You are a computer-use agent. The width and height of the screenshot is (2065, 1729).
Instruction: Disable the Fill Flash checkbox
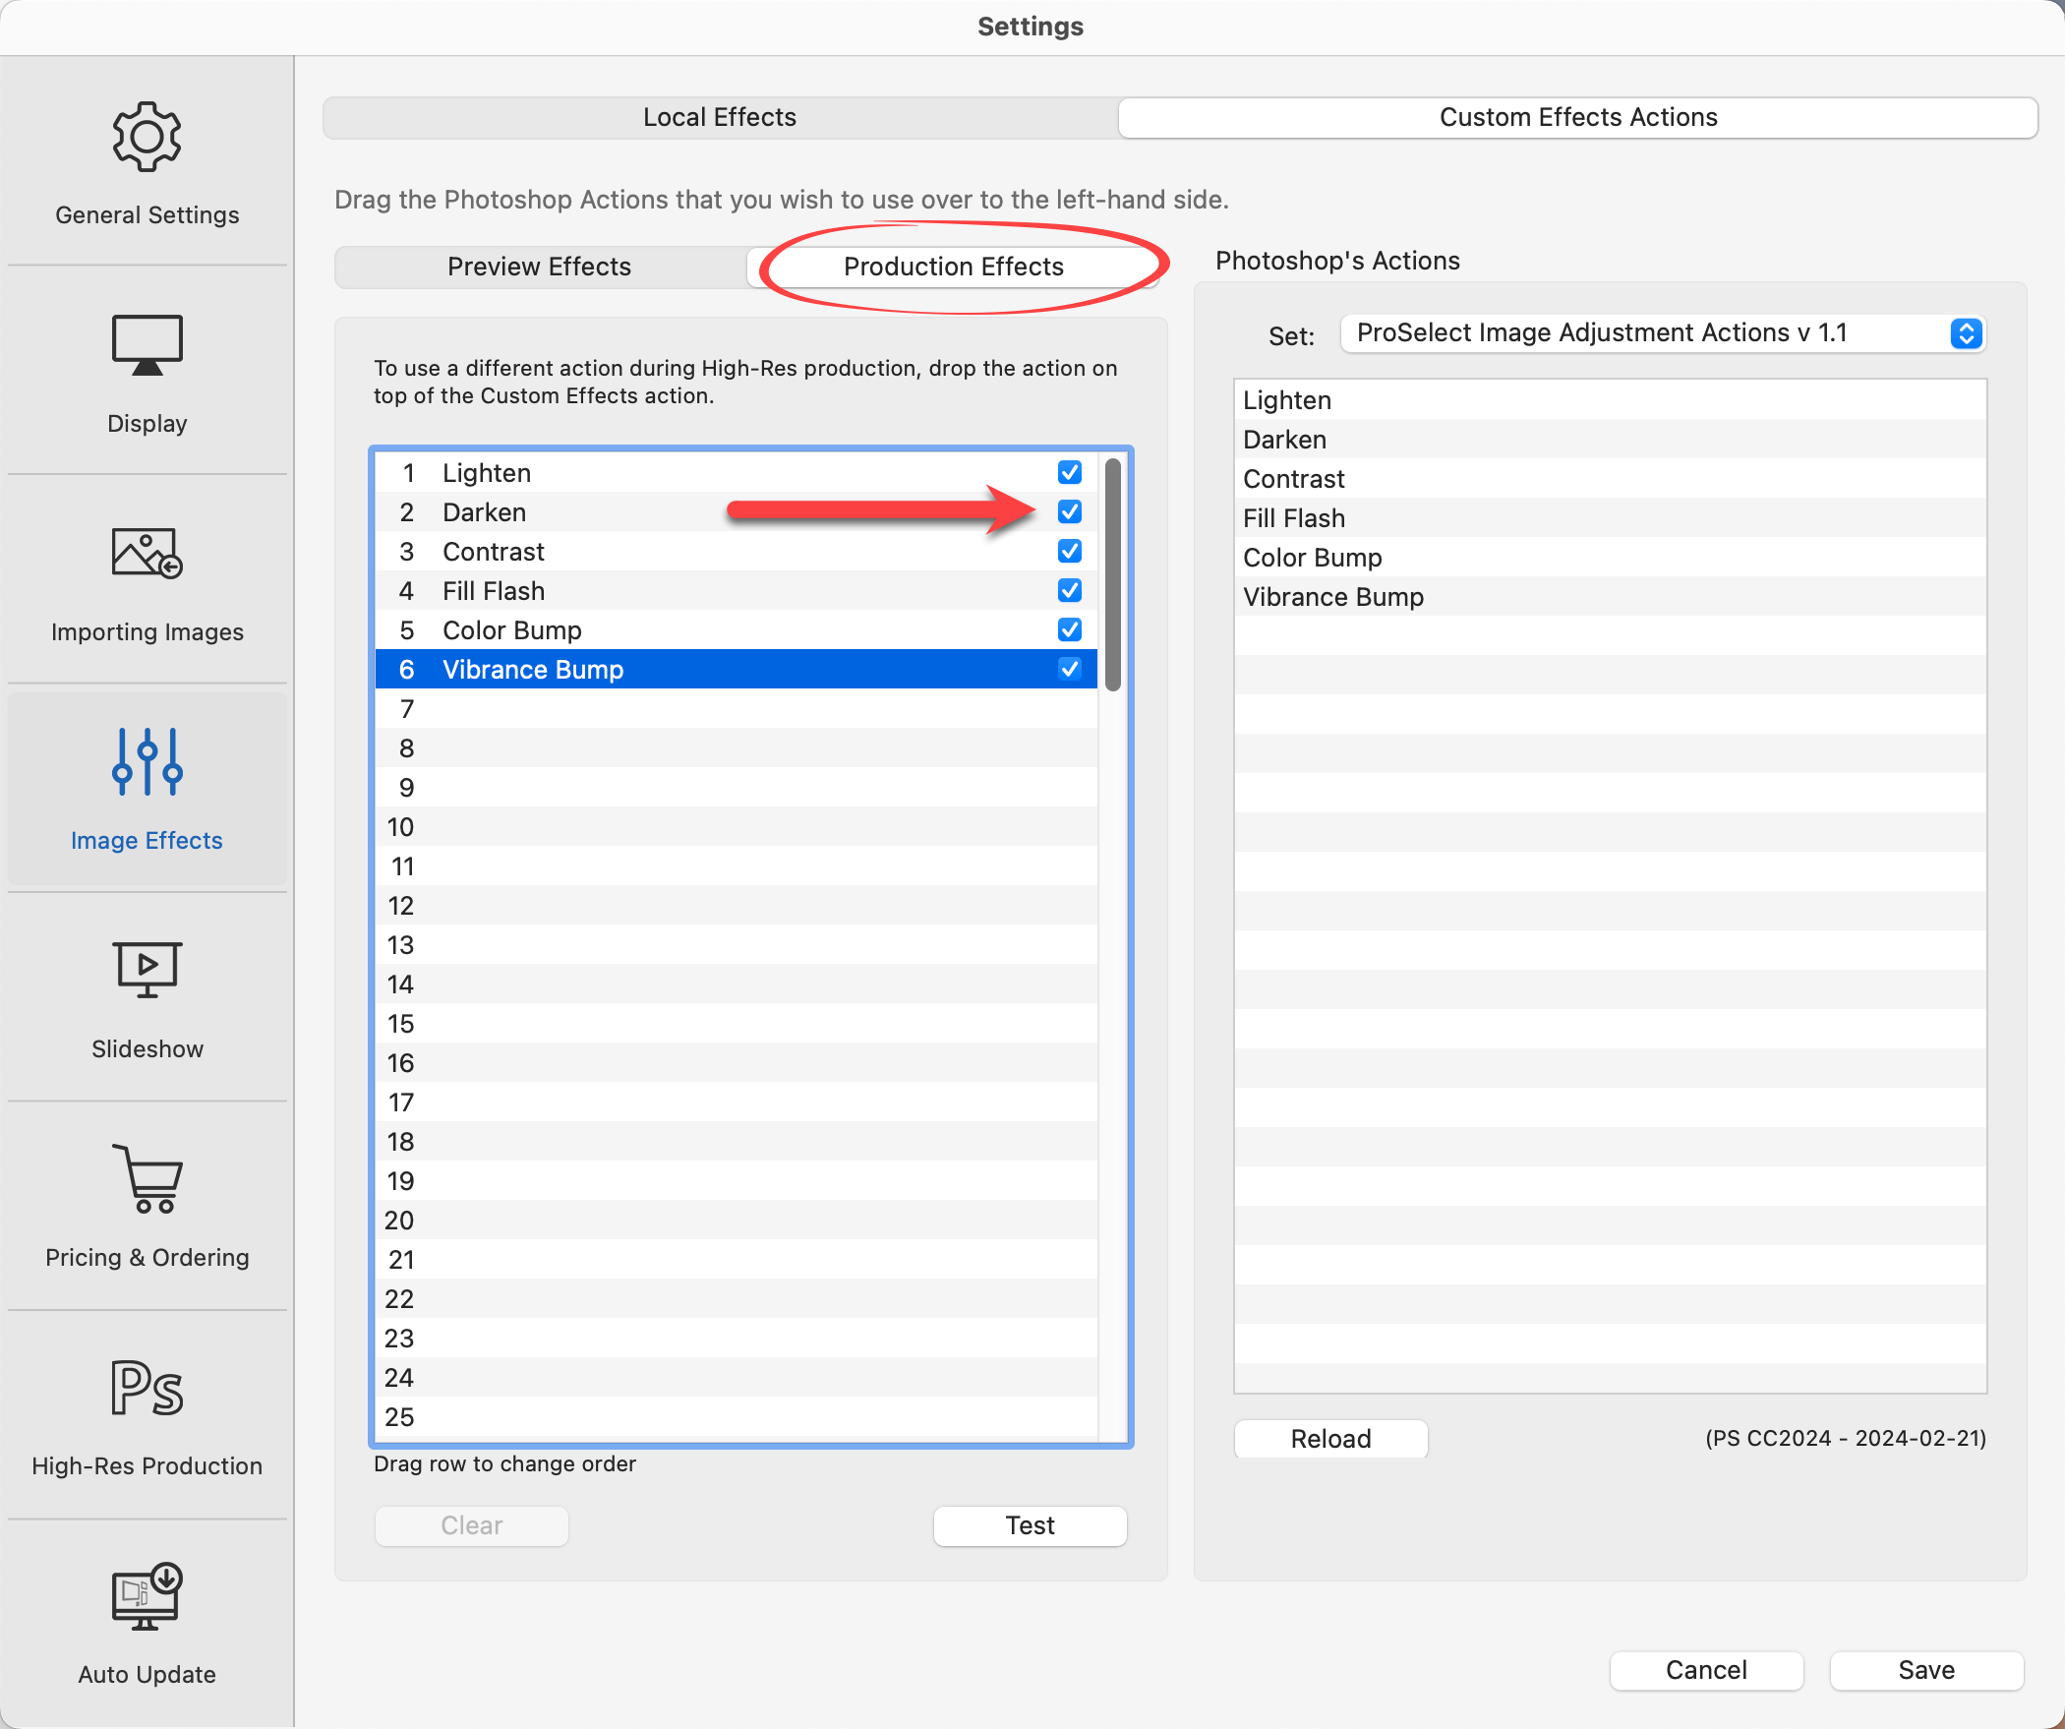1069,591
